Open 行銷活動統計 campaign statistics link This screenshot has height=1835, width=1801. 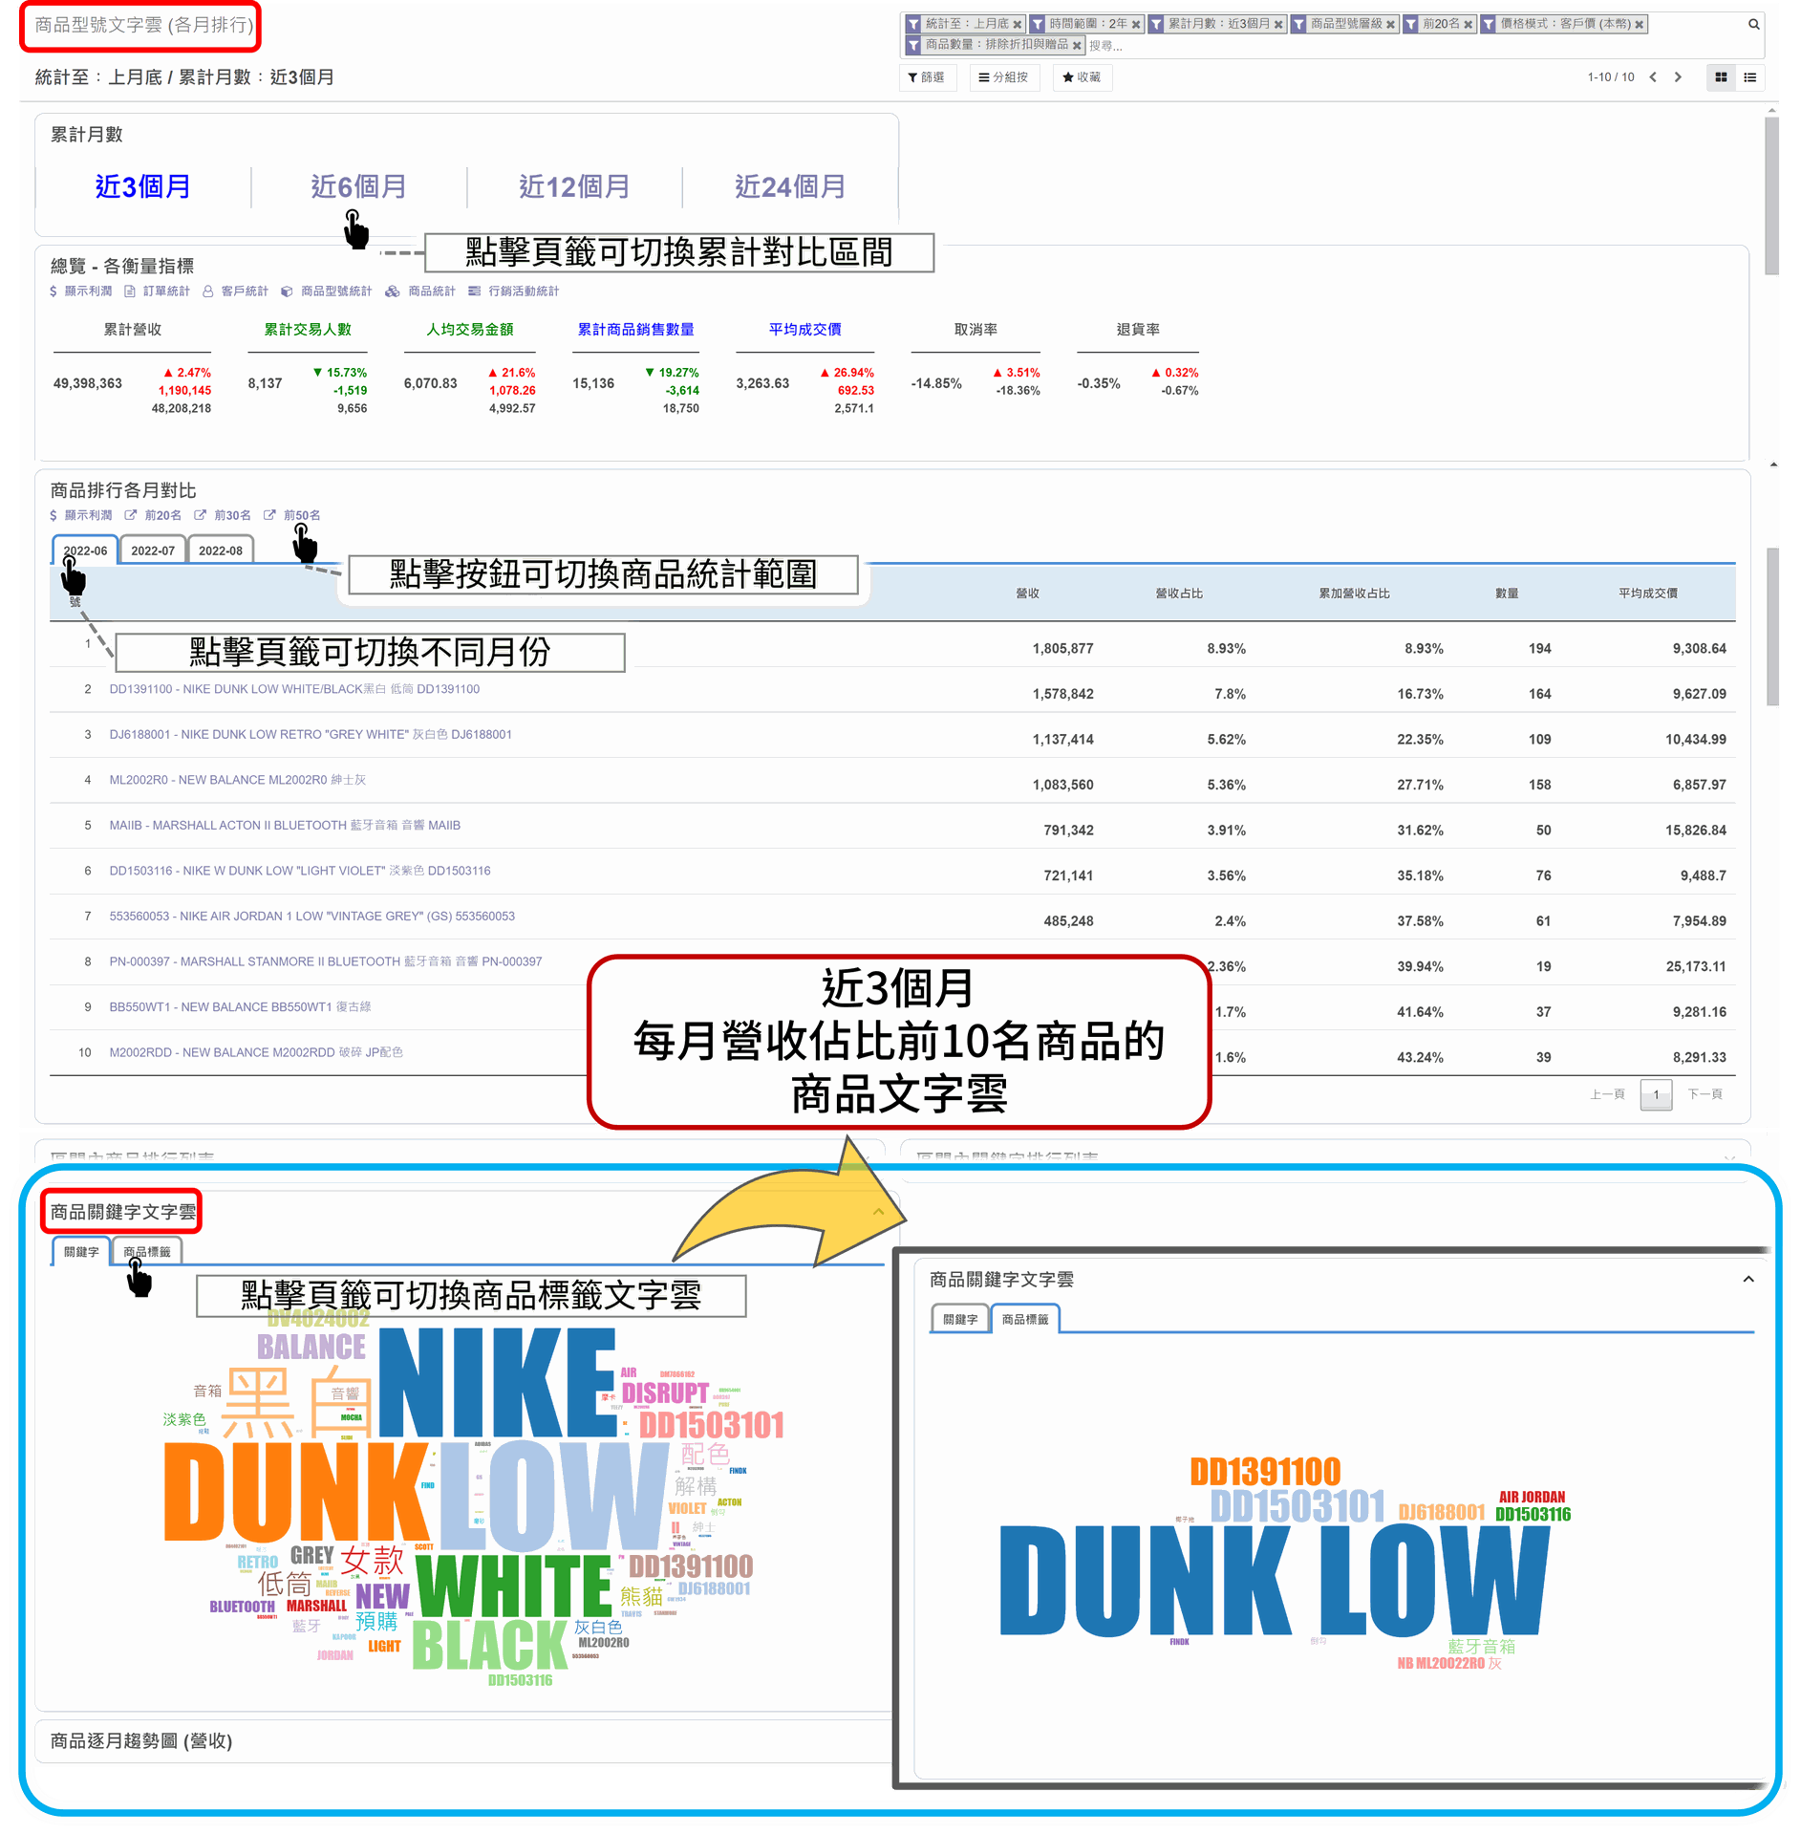524,291
